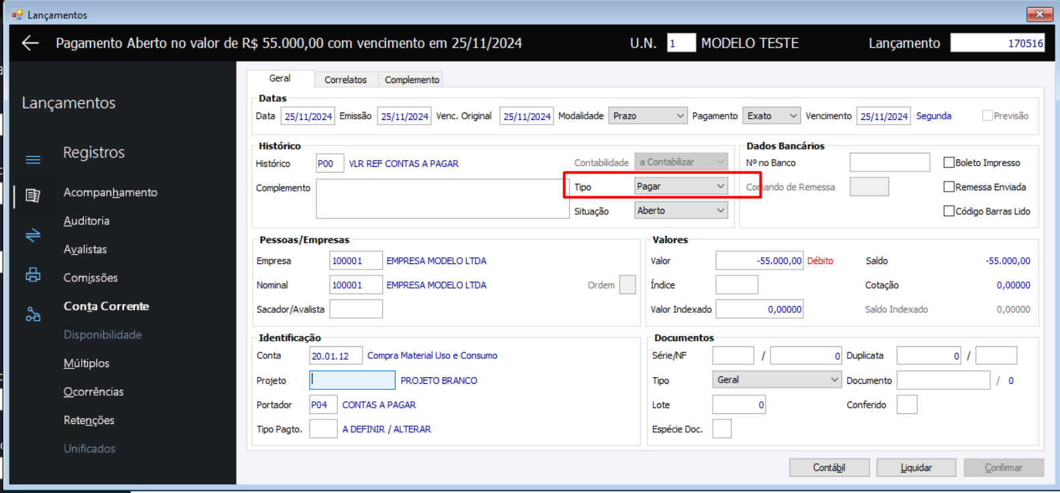Viewport: 1060px width, 493px height.
Task: Go to Comissões in the sidebar
Action: pyautogui.click(x=91, y=278)
